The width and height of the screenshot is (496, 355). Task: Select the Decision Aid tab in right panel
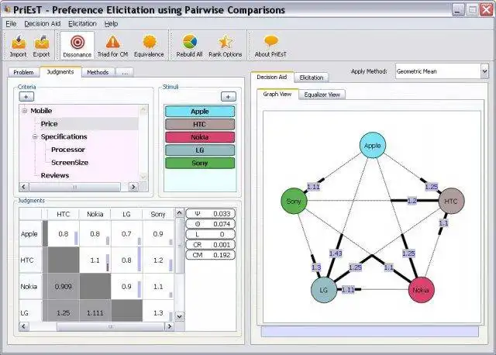272,77
